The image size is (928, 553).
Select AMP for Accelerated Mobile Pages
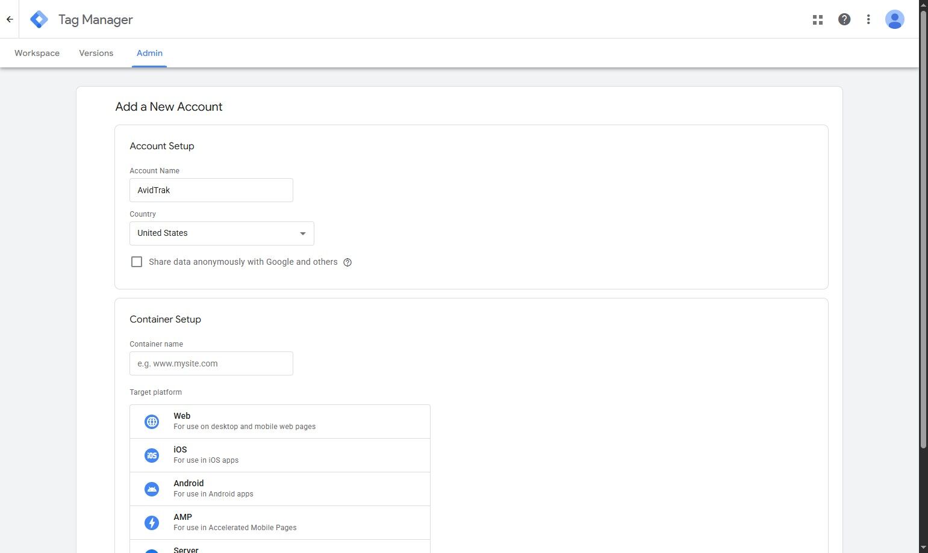[x=280, y=522]
